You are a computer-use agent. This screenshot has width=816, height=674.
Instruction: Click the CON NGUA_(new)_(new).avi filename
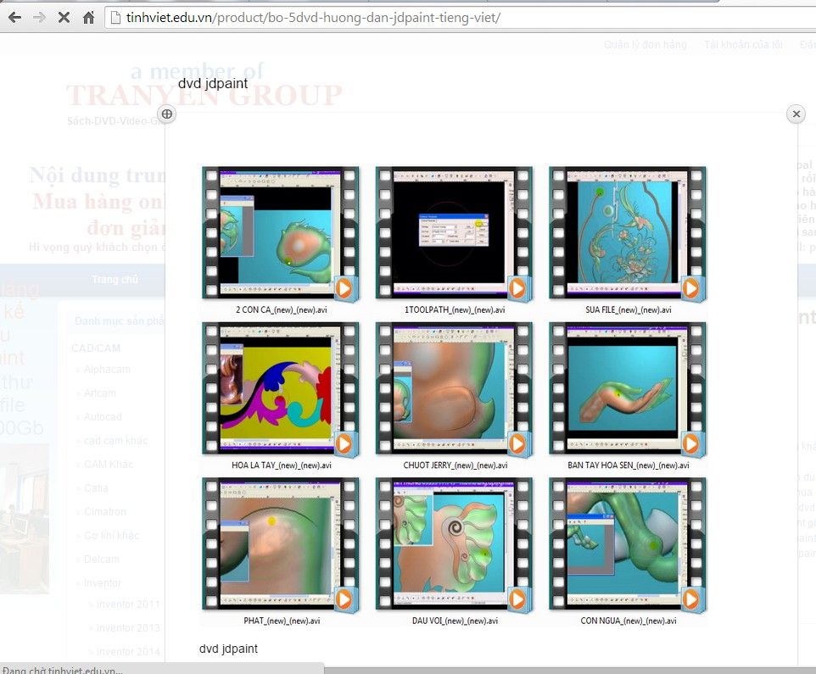pos(629,621)
